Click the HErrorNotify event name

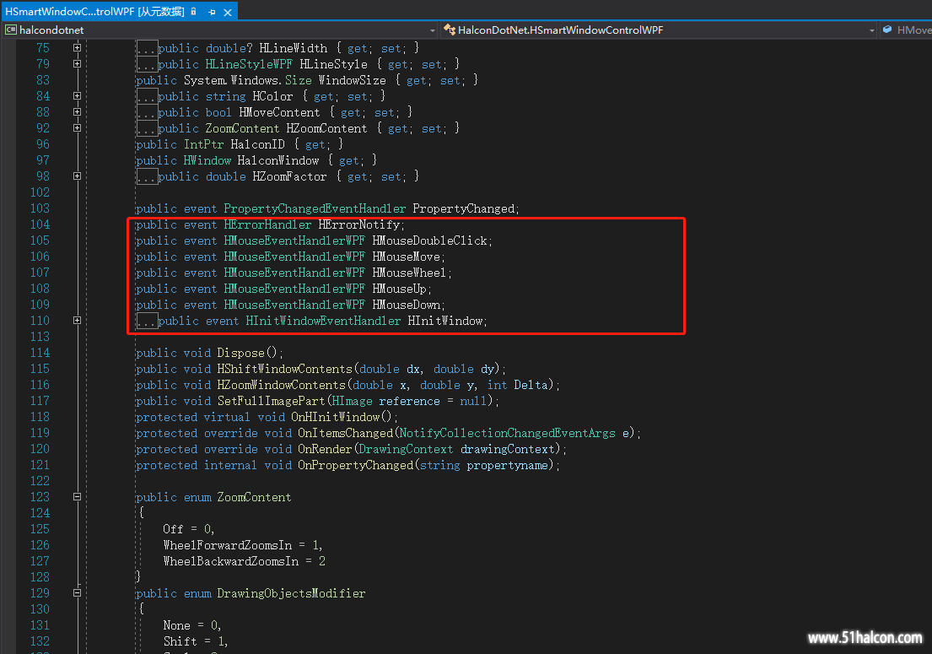(x=361, y=224)
